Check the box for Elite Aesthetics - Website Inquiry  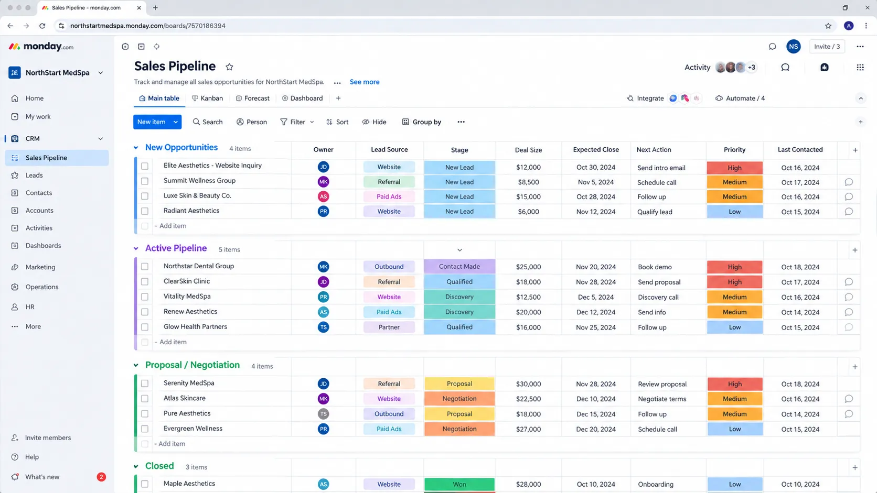145,166
